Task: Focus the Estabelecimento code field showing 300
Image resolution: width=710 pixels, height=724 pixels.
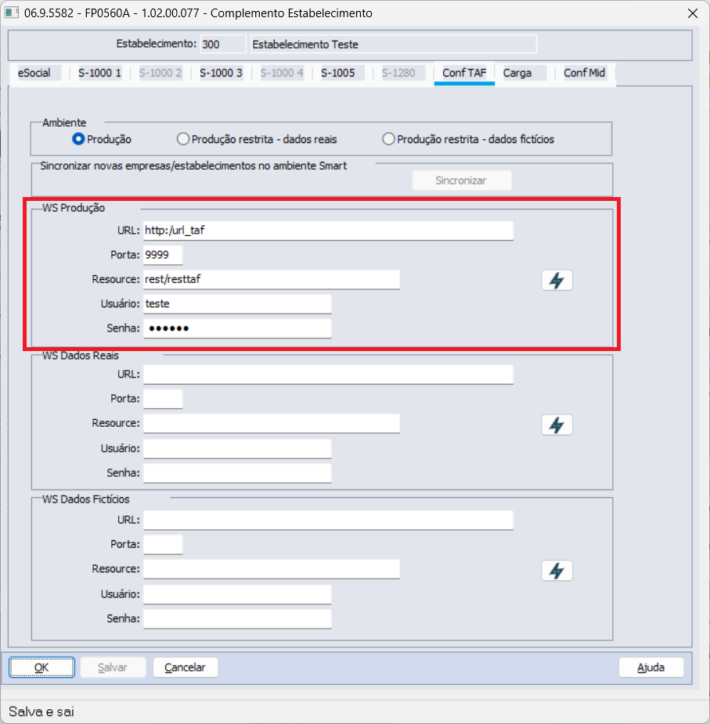Action: point(223,45)
